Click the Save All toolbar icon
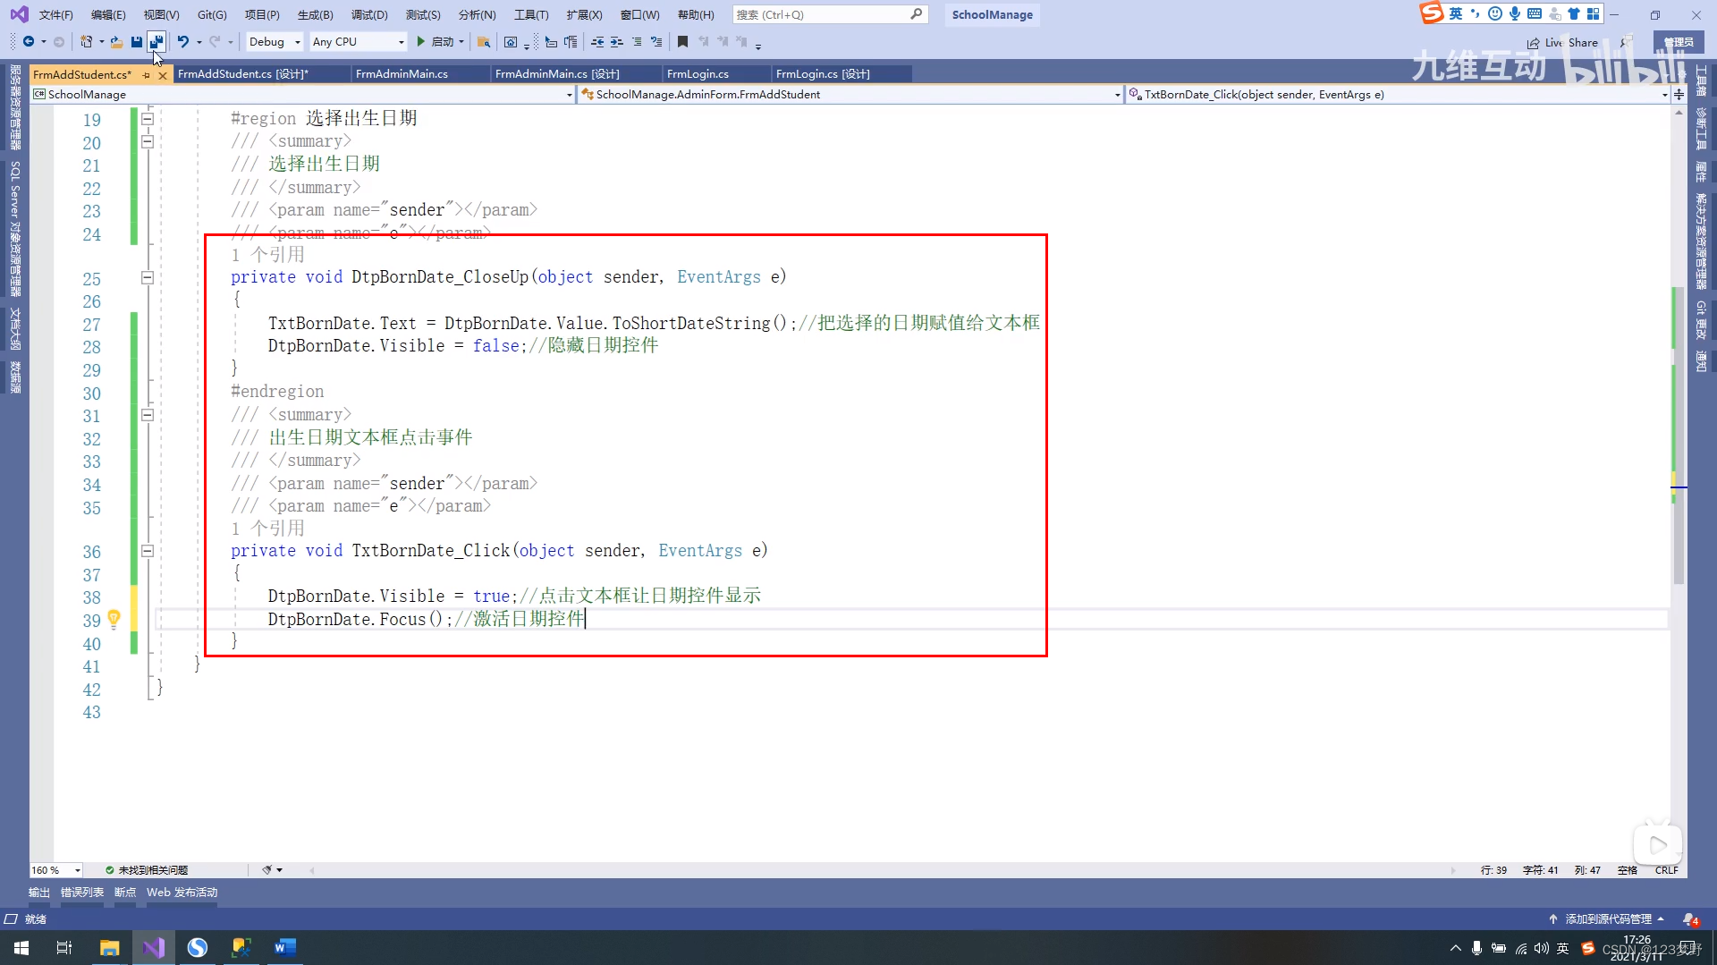Image resolution: width=1717 pixels, height=965 pixels. pos(156,42)
